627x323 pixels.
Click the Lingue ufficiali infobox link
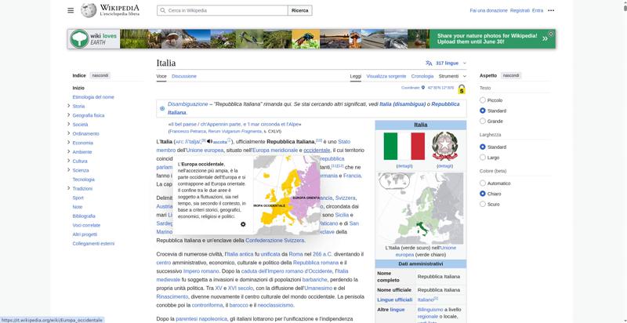click(x=395, y=299)
